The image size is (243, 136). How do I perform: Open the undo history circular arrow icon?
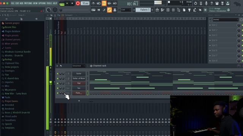click(196, 3)
